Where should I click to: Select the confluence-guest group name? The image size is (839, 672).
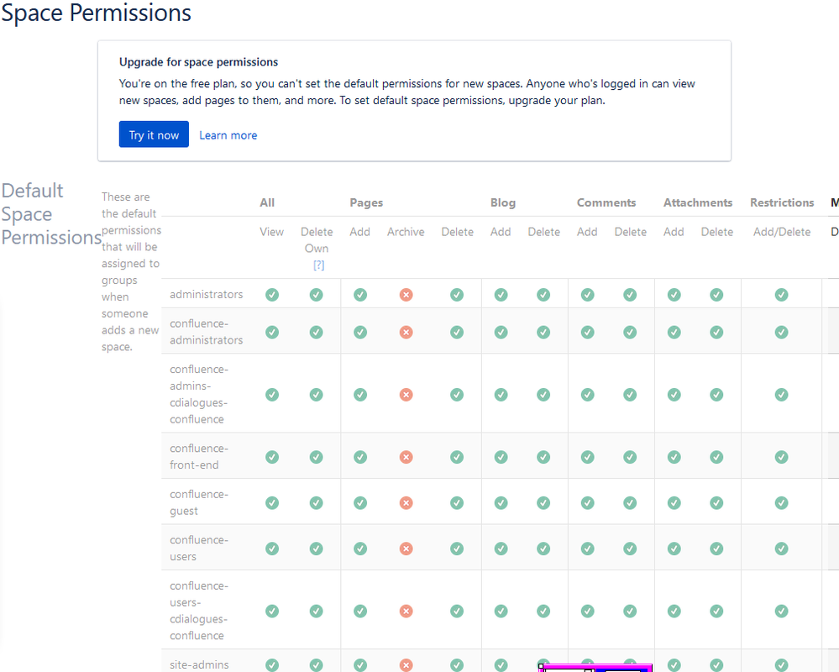tap(199, 502)
